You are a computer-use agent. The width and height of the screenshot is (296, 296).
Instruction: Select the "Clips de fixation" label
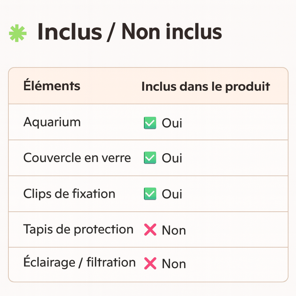point(69,194)
